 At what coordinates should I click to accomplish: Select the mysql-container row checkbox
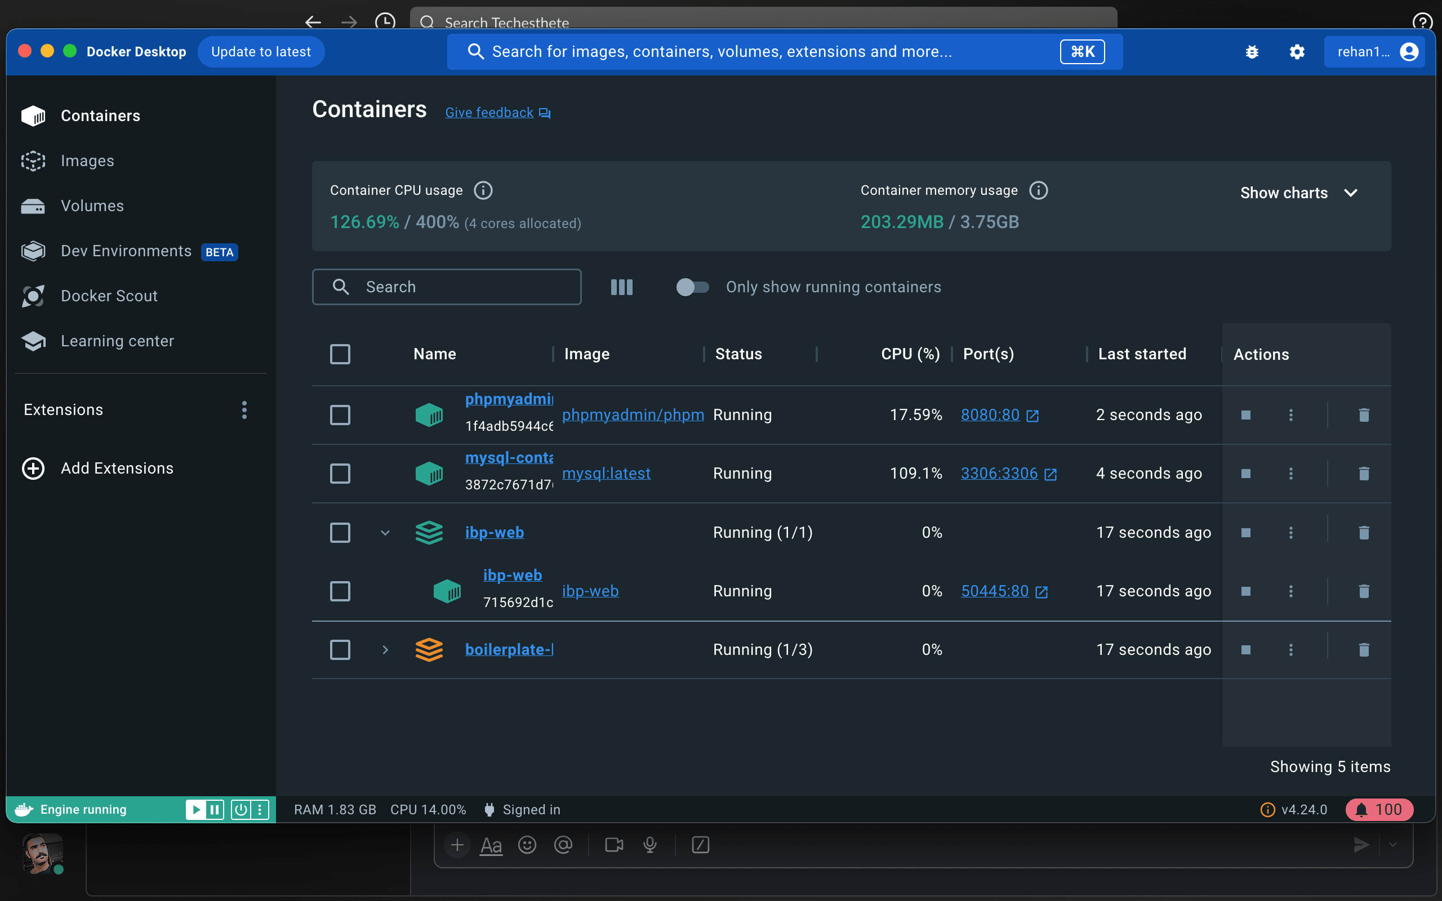340,474
